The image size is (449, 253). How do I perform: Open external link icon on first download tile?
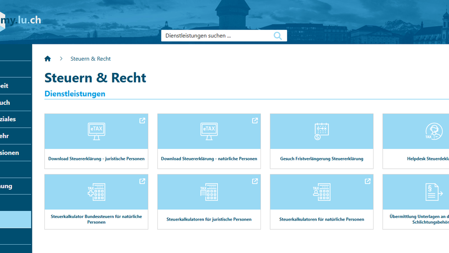(142, 120)
